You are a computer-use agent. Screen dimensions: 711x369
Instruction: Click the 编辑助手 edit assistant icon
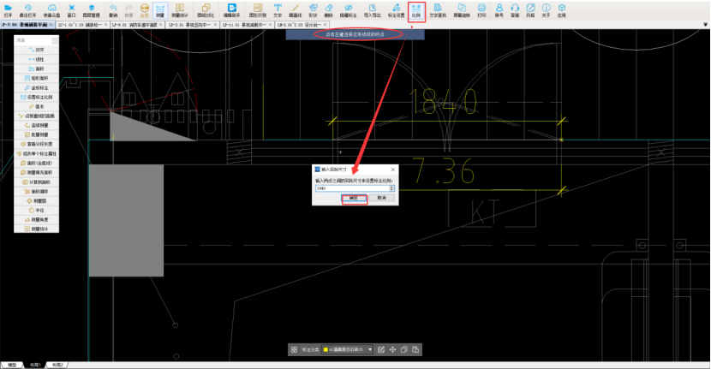231,9
